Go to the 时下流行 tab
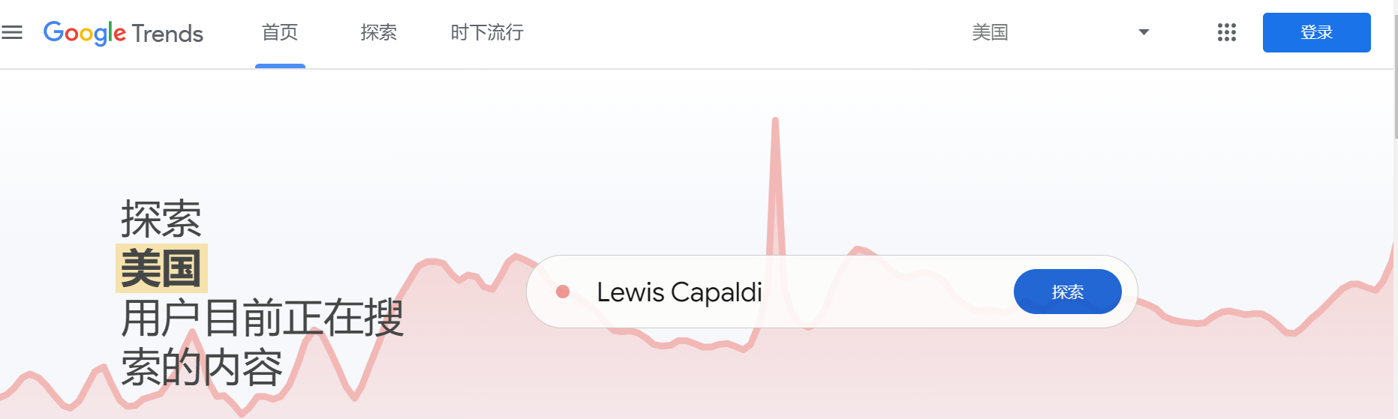 pos(487,32)
